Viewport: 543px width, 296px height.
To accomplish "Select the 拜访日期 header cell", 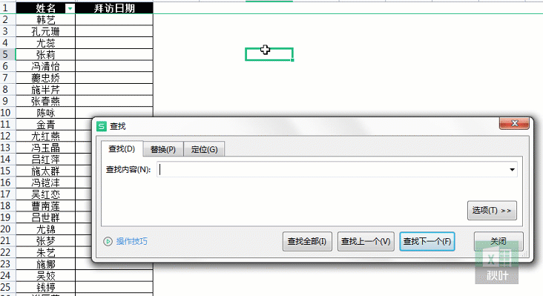I will 114,8.
